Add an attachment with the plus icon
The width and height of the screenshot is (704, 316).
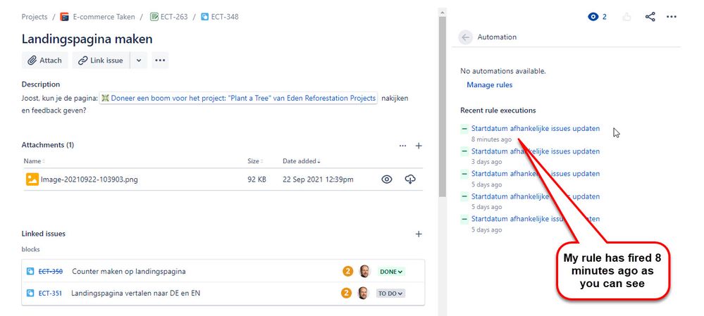point(419,146)
